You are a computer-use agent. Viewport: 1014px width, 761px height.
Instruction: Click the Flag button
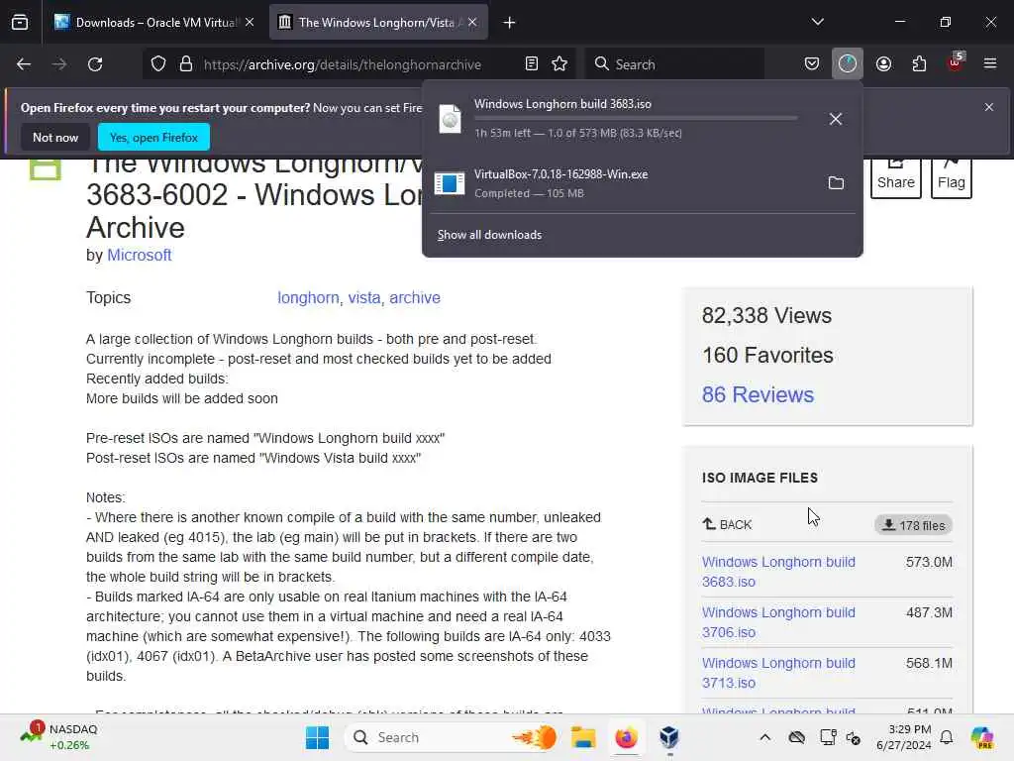pyautogui.click(x=952, y=176)
